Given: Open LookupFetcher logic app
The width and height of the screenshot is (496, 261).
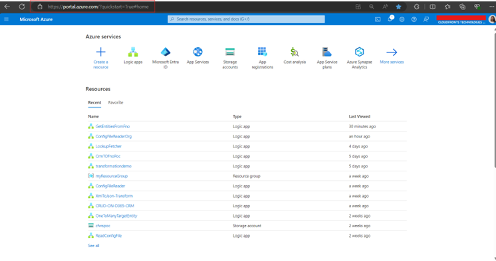Looking at the screenshot, I should (x=108, y=146).
